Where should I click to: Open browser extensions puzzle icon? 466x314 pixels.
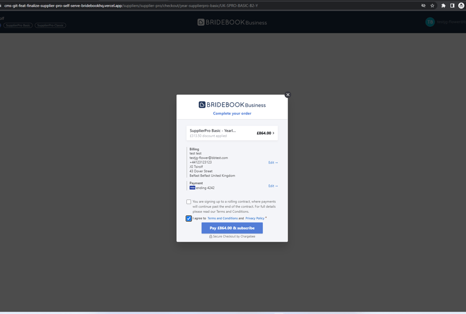[x=443, y=6]
